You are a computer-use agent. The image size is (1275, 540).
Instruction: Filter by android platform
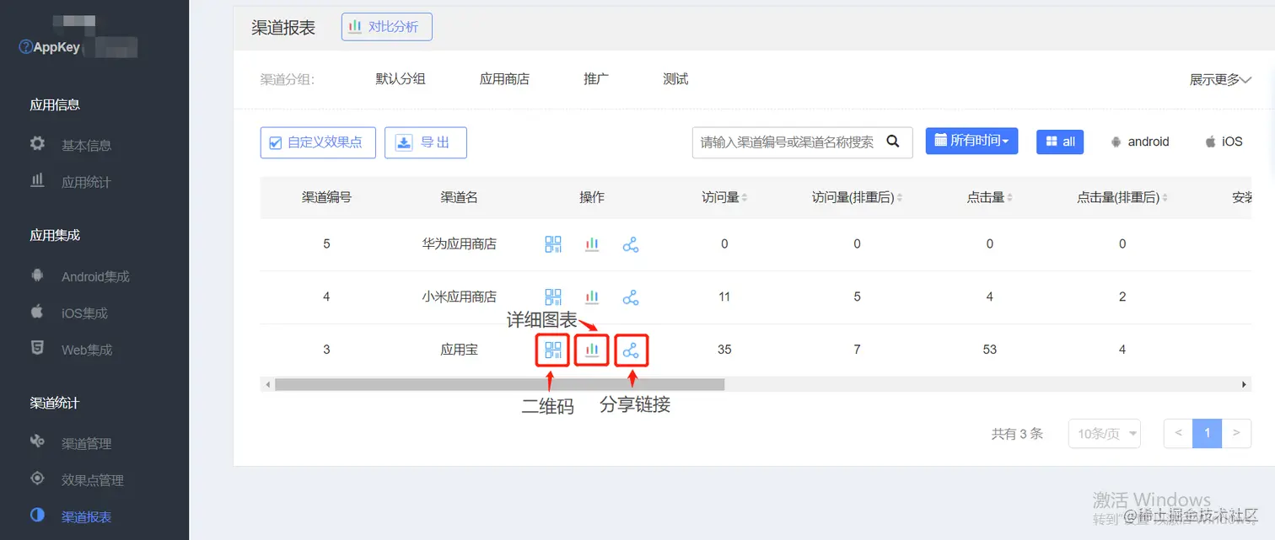coord(1140,142)
